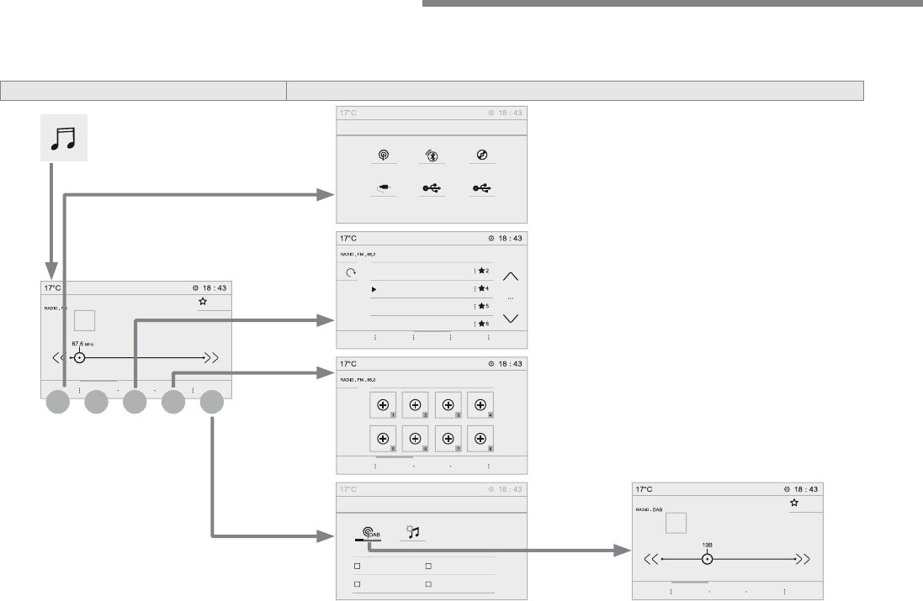Click the FM frequency slider track right end

203,357
